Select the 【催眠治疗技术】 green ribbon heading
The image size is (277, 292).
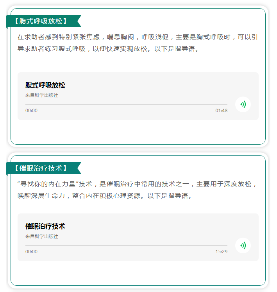[41, 168]
